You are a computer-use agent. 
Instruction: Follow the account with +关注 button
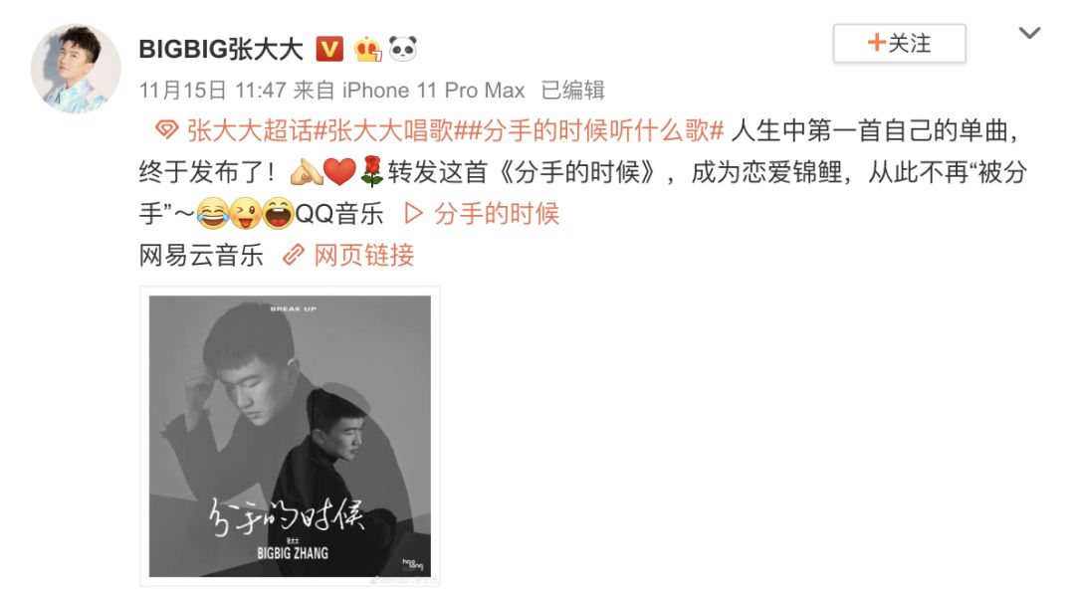900,43
